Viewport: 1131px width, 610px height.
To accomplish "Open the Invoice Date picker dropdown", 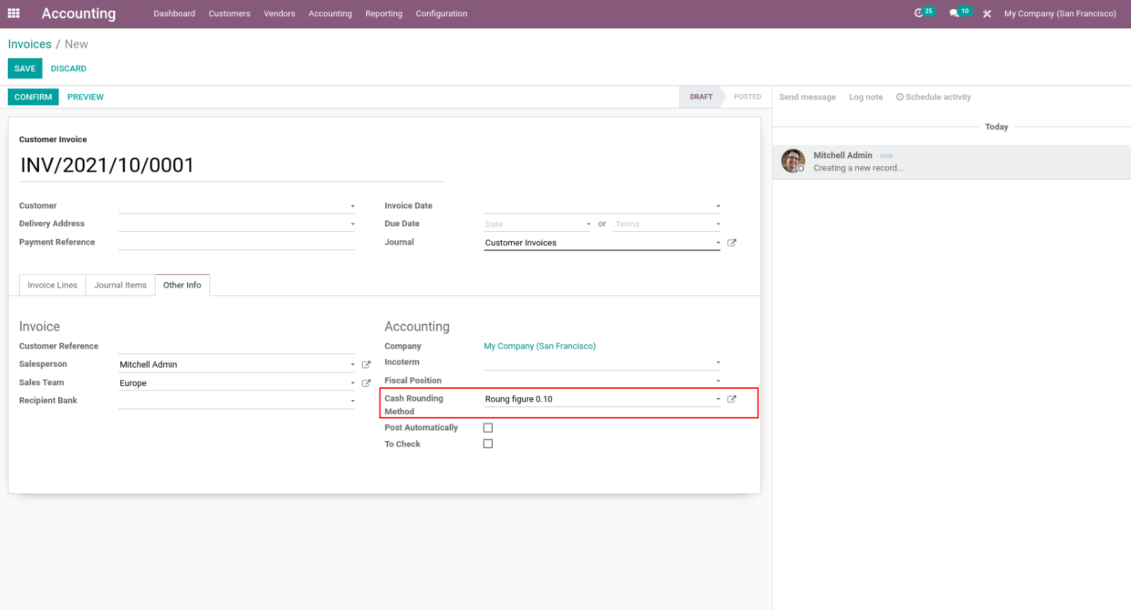I will coord(718,206).
